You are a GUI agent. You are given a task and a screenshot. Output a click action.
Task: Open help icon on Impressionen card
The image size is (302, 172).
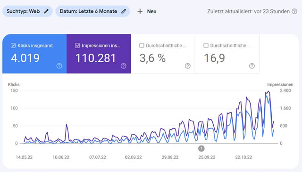[x=124, y=66]
